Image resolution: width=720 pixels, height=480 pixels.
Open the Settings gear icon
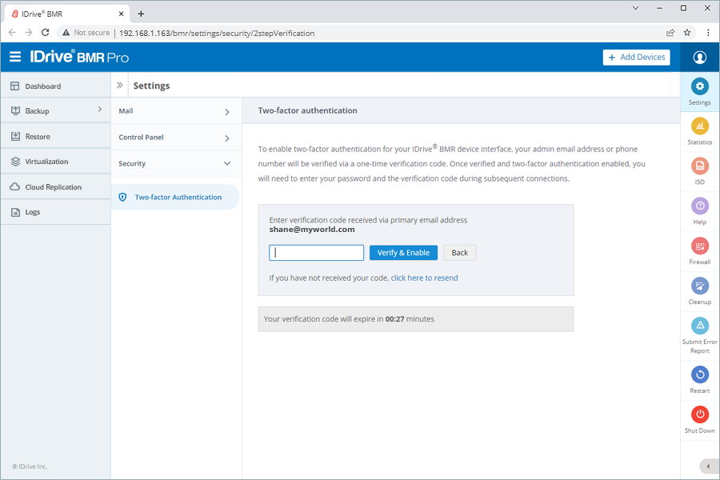pos(699,86)
